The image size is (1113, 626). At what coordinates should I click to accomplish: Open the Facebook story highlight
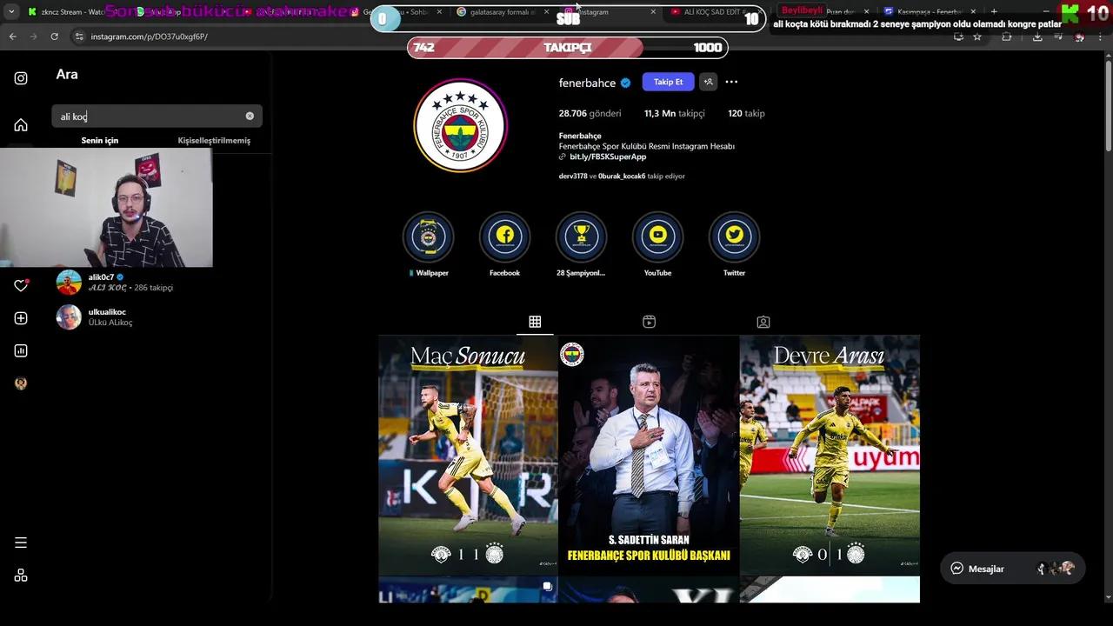[504, 236]
